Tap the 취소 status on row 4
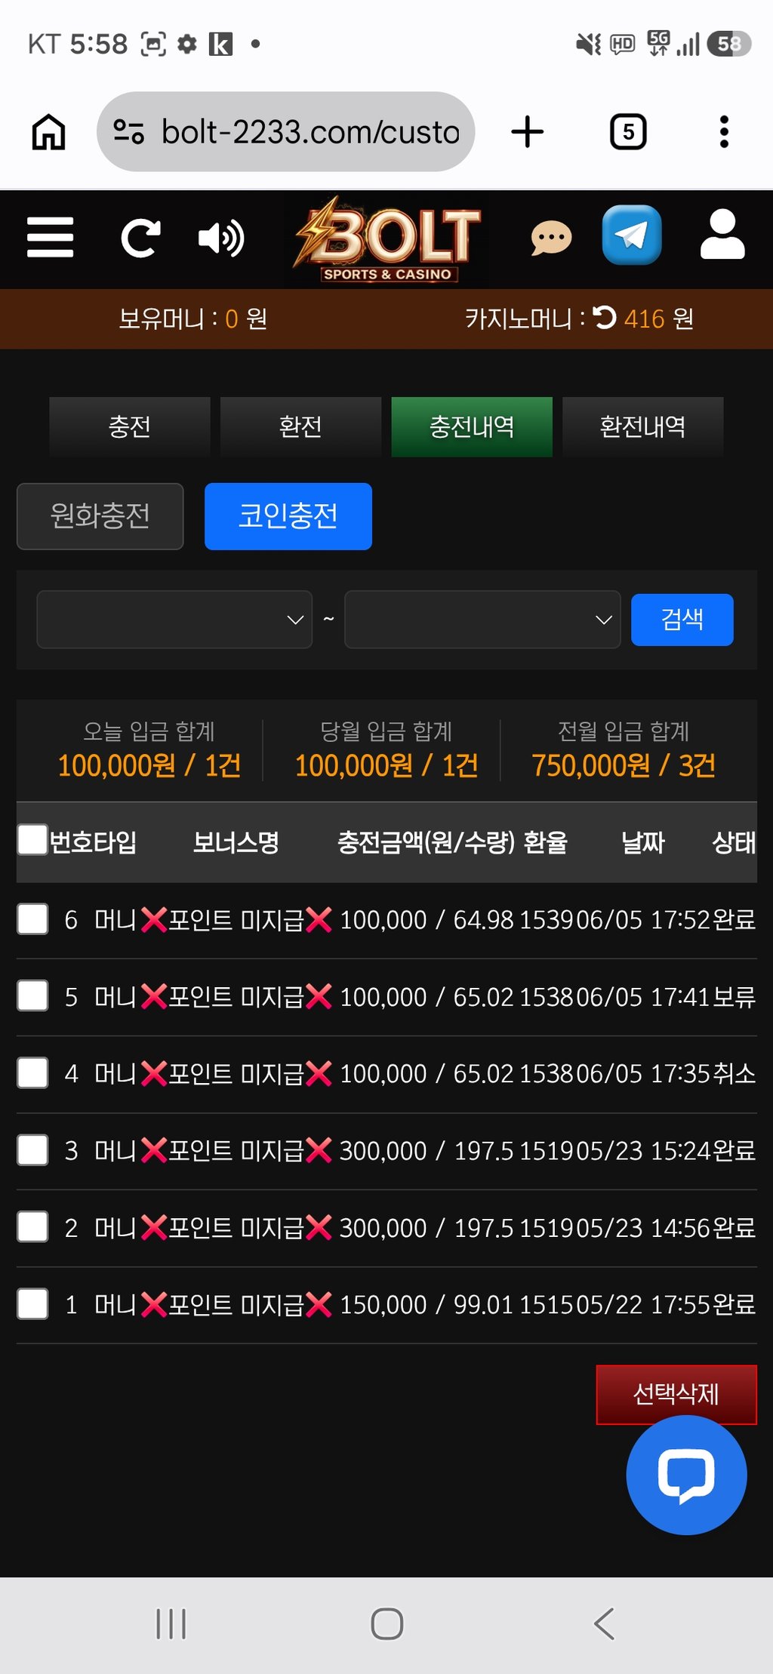 (734, 1074)
